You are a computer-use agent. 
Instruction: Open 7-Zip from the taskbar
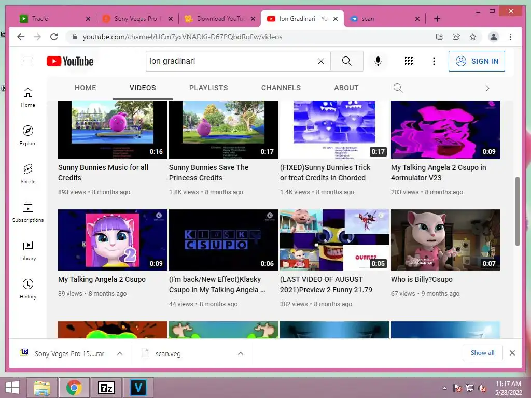[106, 388]
